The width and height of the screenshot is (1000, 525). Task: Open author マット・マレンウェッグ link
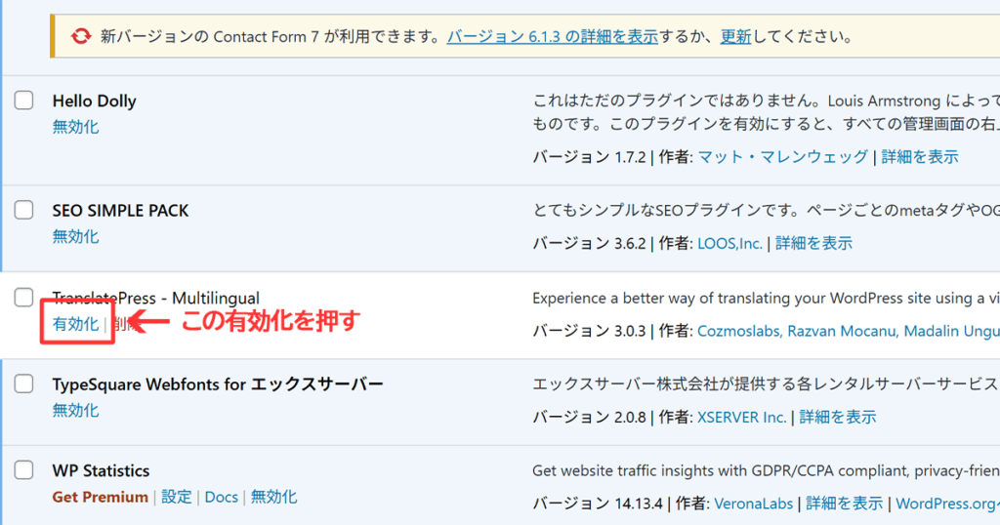tap(782, 156)
